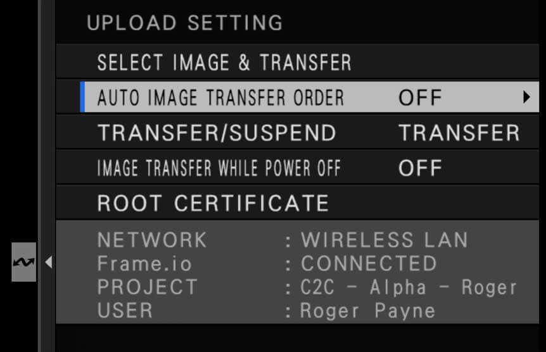Toggle the TRANSFER value next to Transfer/Suspend
Screen dimensions: 546x352
click(x=459, y=133)
